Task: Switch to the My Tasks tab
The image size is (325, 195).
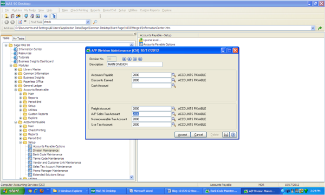Action: [18, 38]
